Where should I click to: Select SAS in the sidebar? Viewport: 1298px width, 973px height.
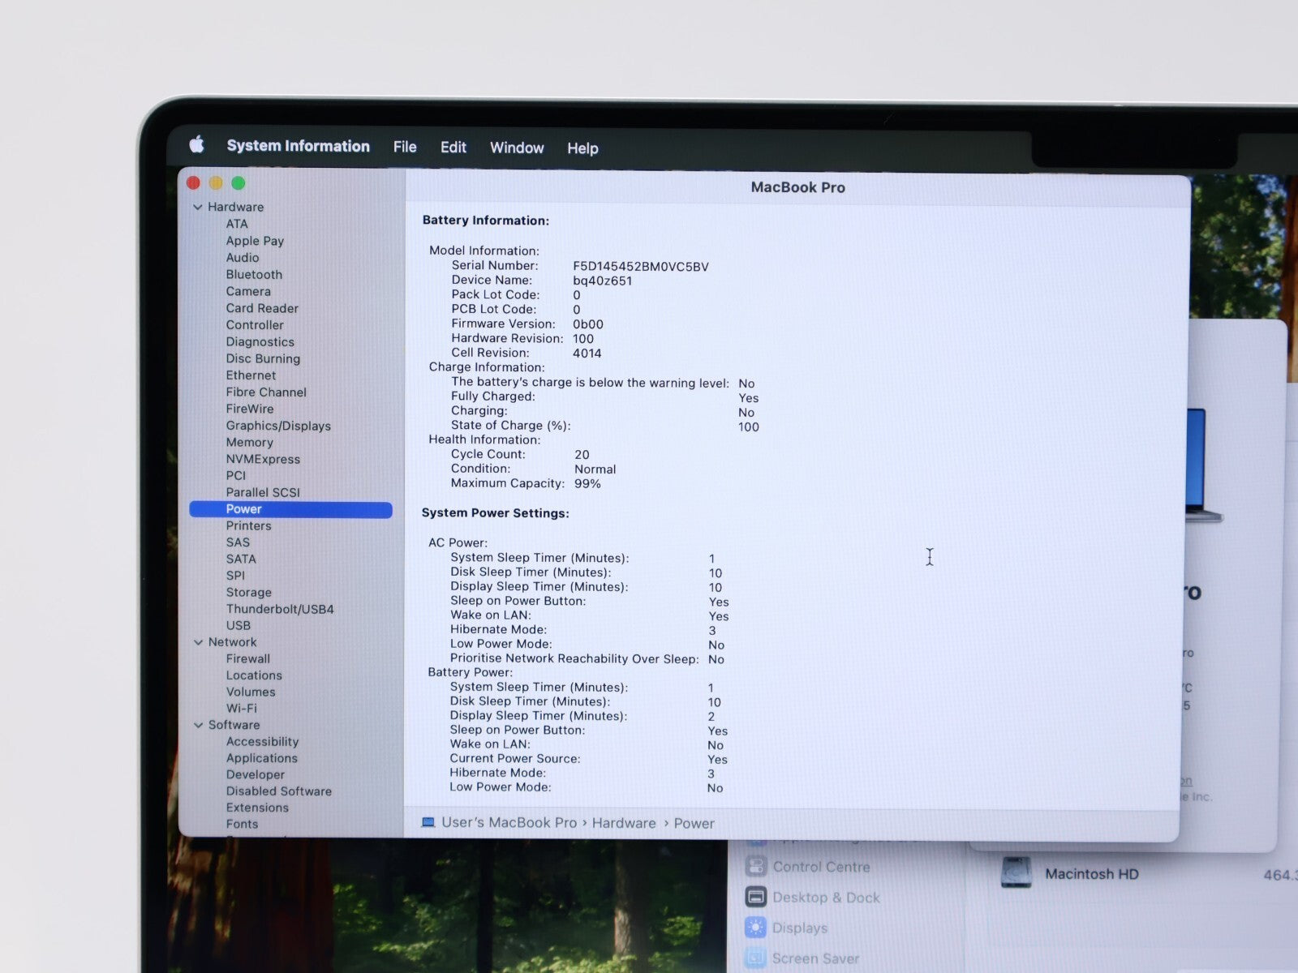(238, 542)
